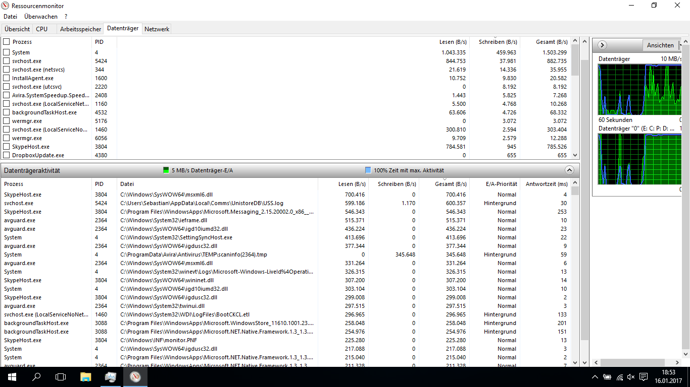The height and width of the screenshot is (387, 690).
Task: Sort disk activity by Datei column
Action: pos(217,184)
